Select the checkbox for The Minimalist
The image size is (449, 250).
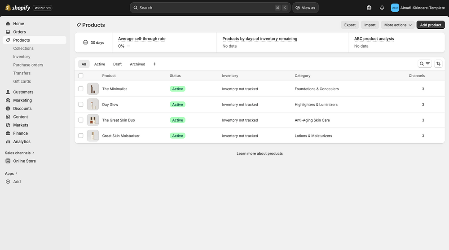tap(81, 89)
